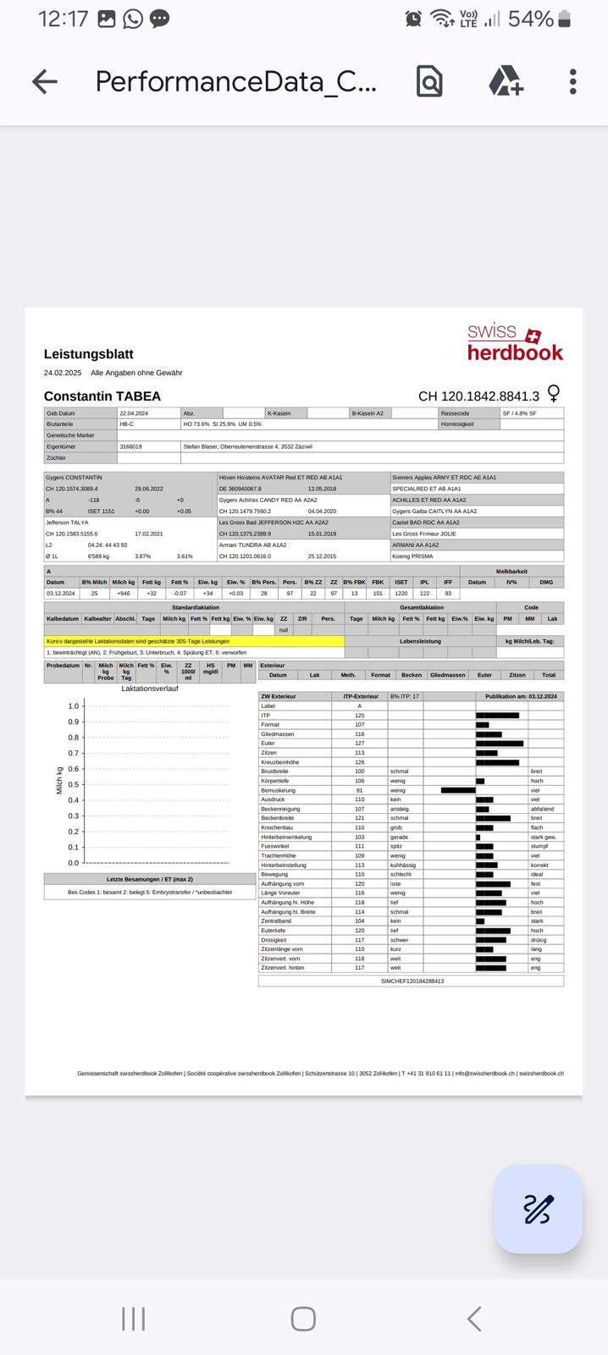608x1355 pixels.
Task: Tap the alarm clock icon in the status bar
Action: click(413, 19)
